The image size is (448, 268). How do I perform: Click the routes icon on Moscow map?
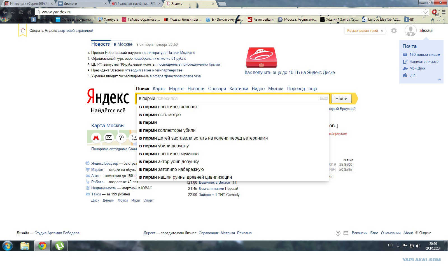[x=134, y=137]
